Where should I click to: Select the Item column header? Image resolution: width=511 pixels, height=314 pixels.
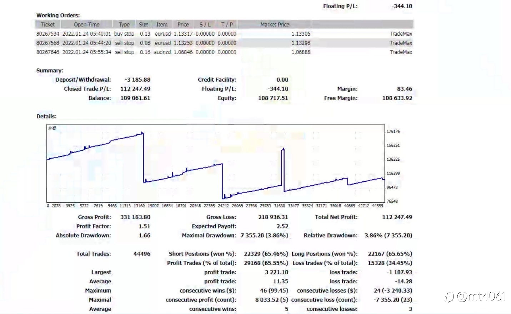tap(162, 25)
